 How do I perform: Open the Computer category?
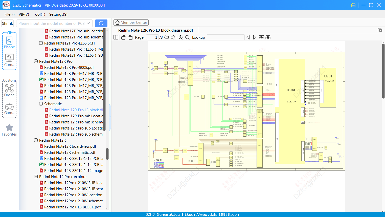[x=9, y=60]
